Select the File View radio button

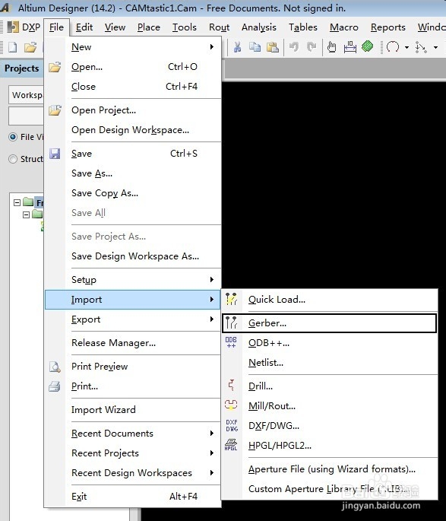[13, 137]
